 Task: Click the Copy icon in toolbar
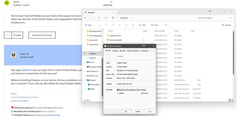coord(106,25)
